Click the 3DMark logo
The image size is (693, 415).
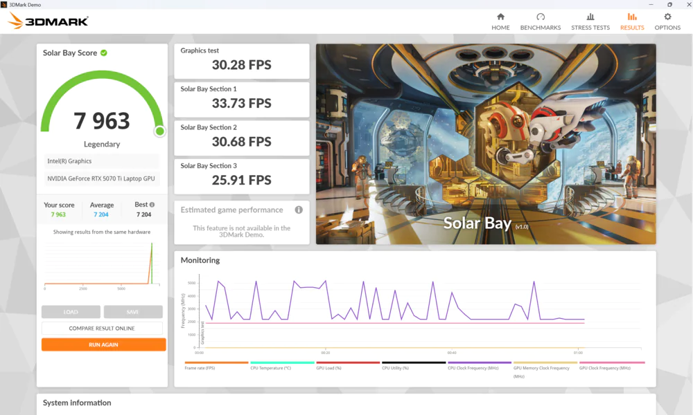[47, 20]
